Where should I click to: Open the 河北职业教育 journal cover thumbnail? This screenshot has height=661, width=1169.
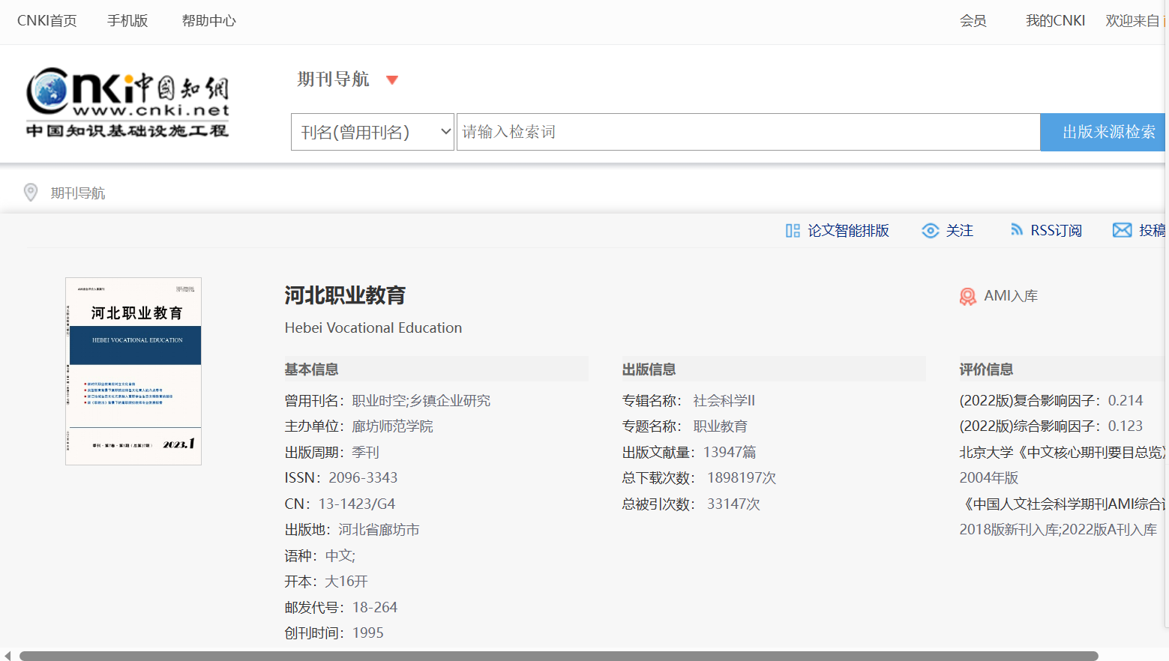(133, 371)
